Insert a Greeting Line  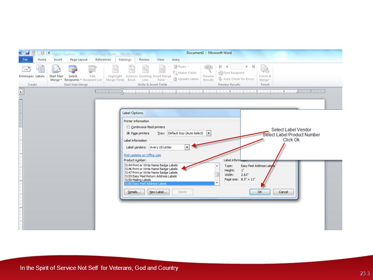pyautogui.click(x=145, y=73)
